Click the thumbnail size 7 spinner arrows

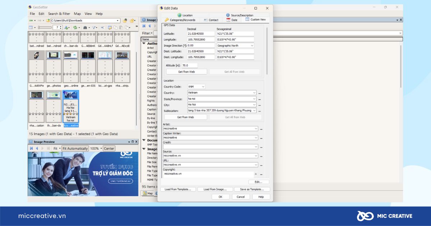click(61, 27)
